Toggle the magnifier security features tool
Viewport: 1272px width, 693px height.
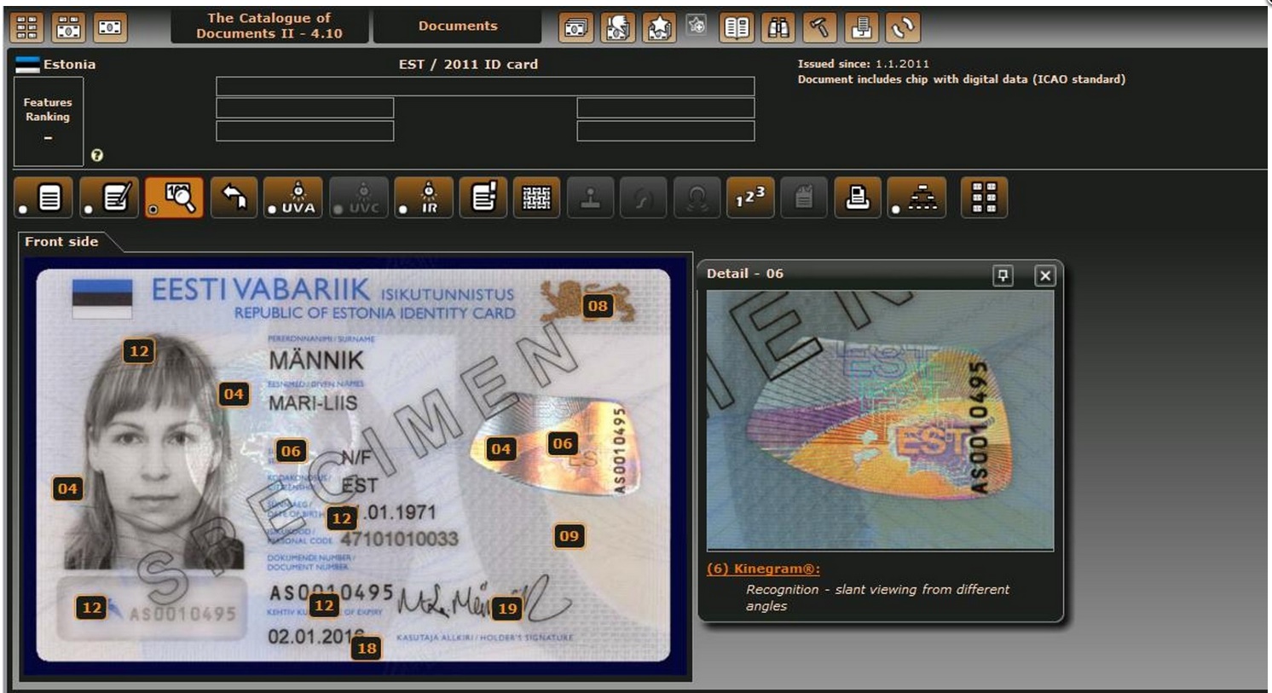pos(174,198)
